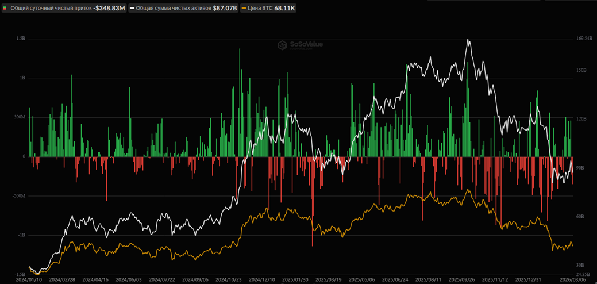Select the 2025/06/24 date axis label
The width and height of the screenshot is (597, 284).
click(395, 280)
